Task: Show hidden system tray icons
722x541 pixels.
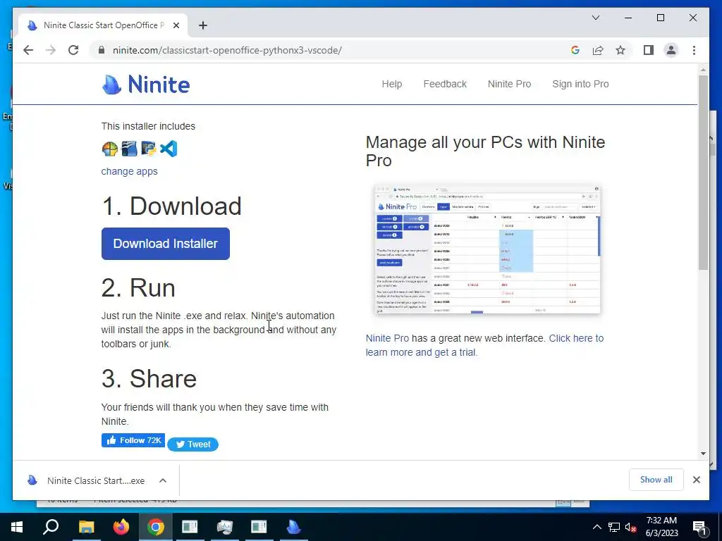Action: point(596,527)
